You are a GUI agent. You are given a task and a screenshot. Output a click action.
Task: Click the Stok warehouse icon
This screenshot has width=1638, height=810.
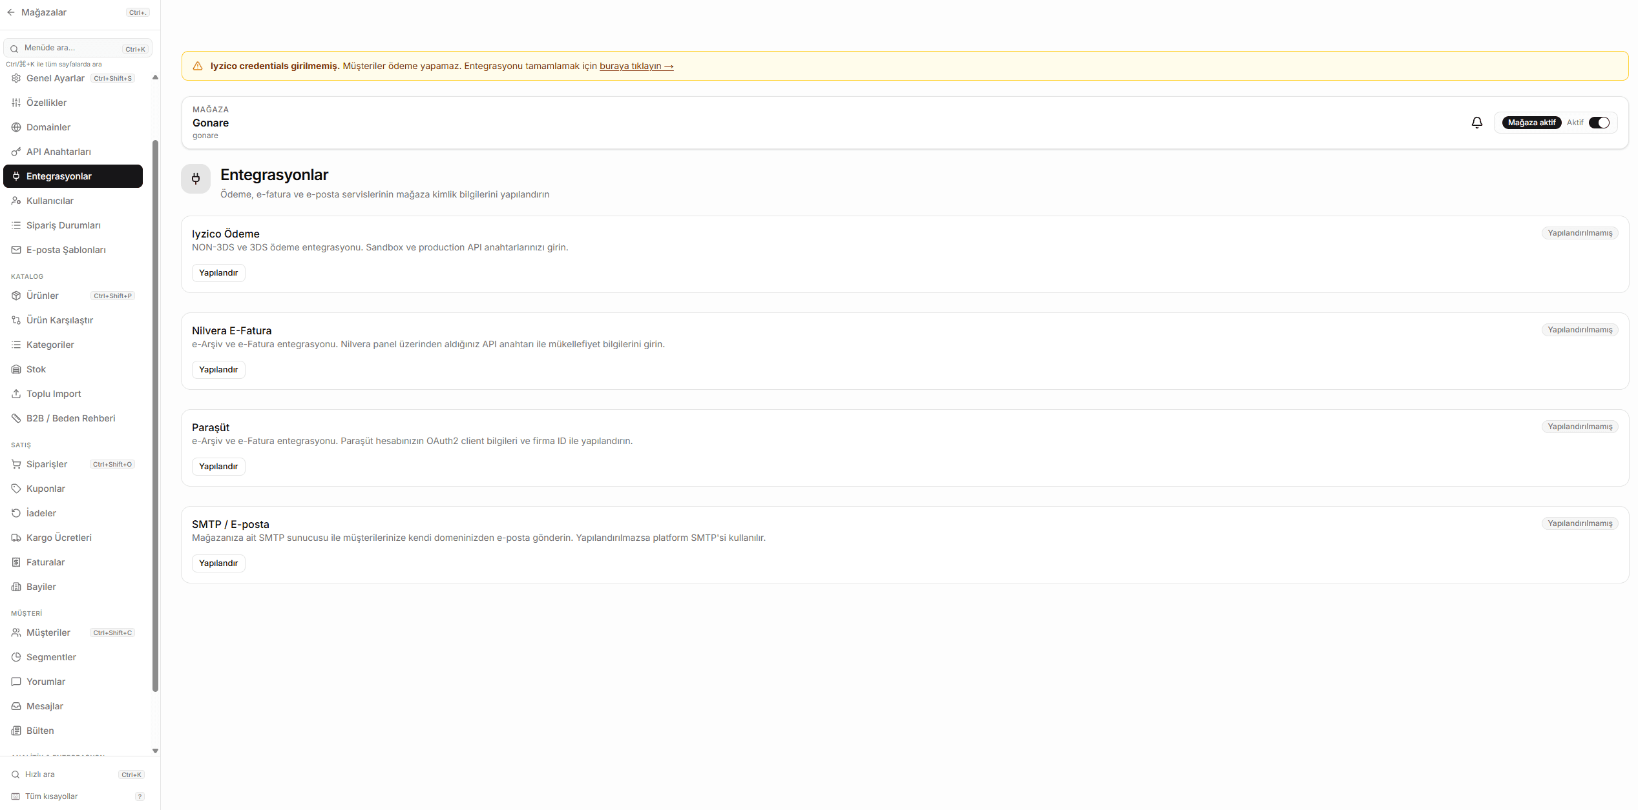16,369
